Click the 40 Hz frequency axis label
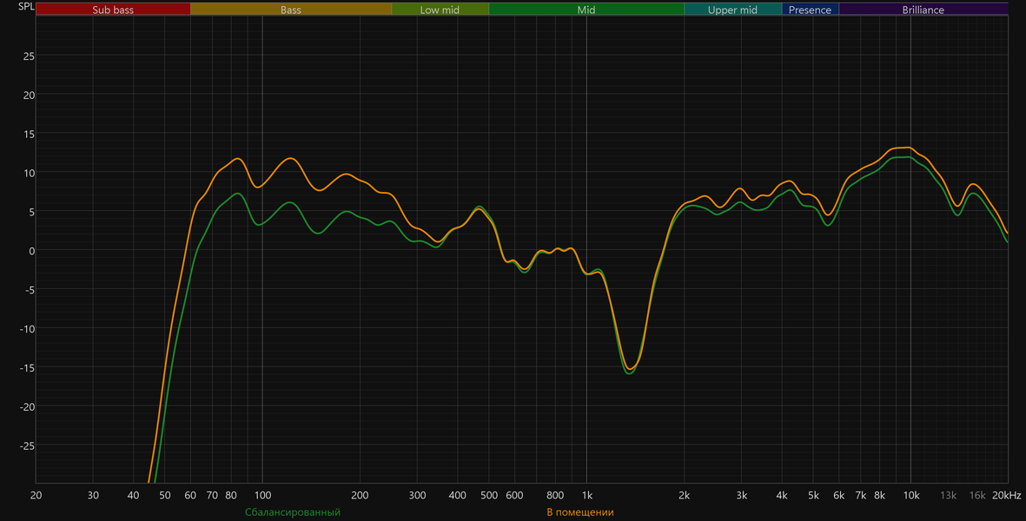Image resolution: width=1026 pixels, height=521 pixels. point(134,496)
